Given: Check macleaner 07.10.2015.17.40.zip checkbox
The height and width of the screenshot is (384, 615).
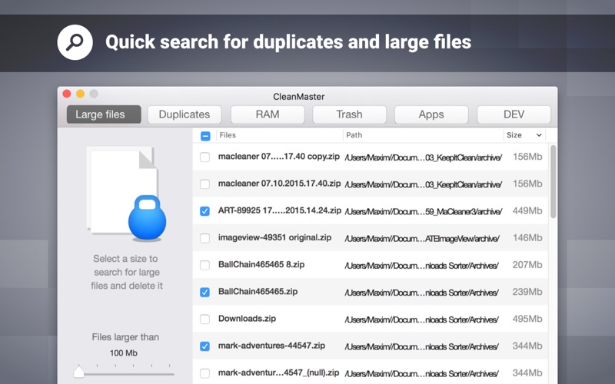Looking at the screenshot, I should [204, 184].
